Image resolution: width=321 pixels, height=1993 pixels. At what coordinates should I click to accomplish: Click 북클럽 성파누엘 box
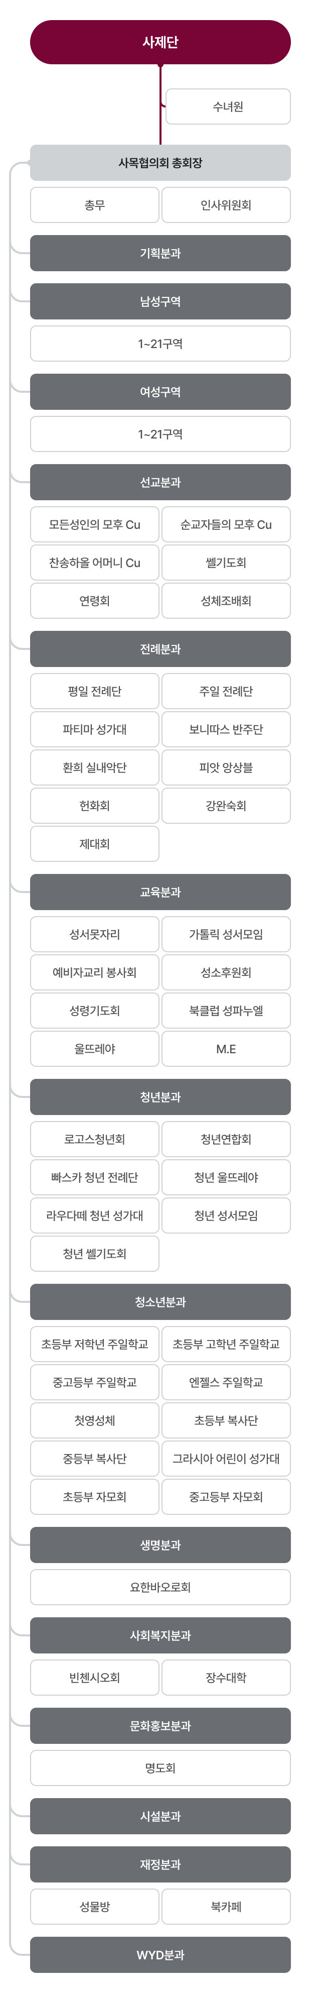(226, 1011)
